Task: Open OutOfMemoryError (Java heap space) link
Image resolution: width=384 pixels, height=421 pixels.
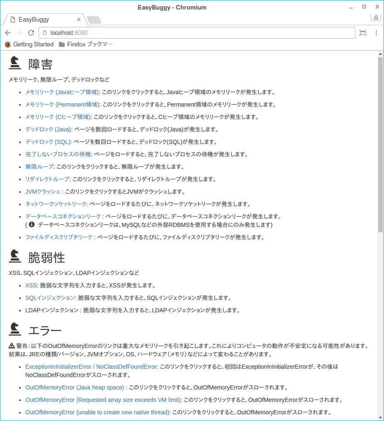Action: (x=75, y=387)
